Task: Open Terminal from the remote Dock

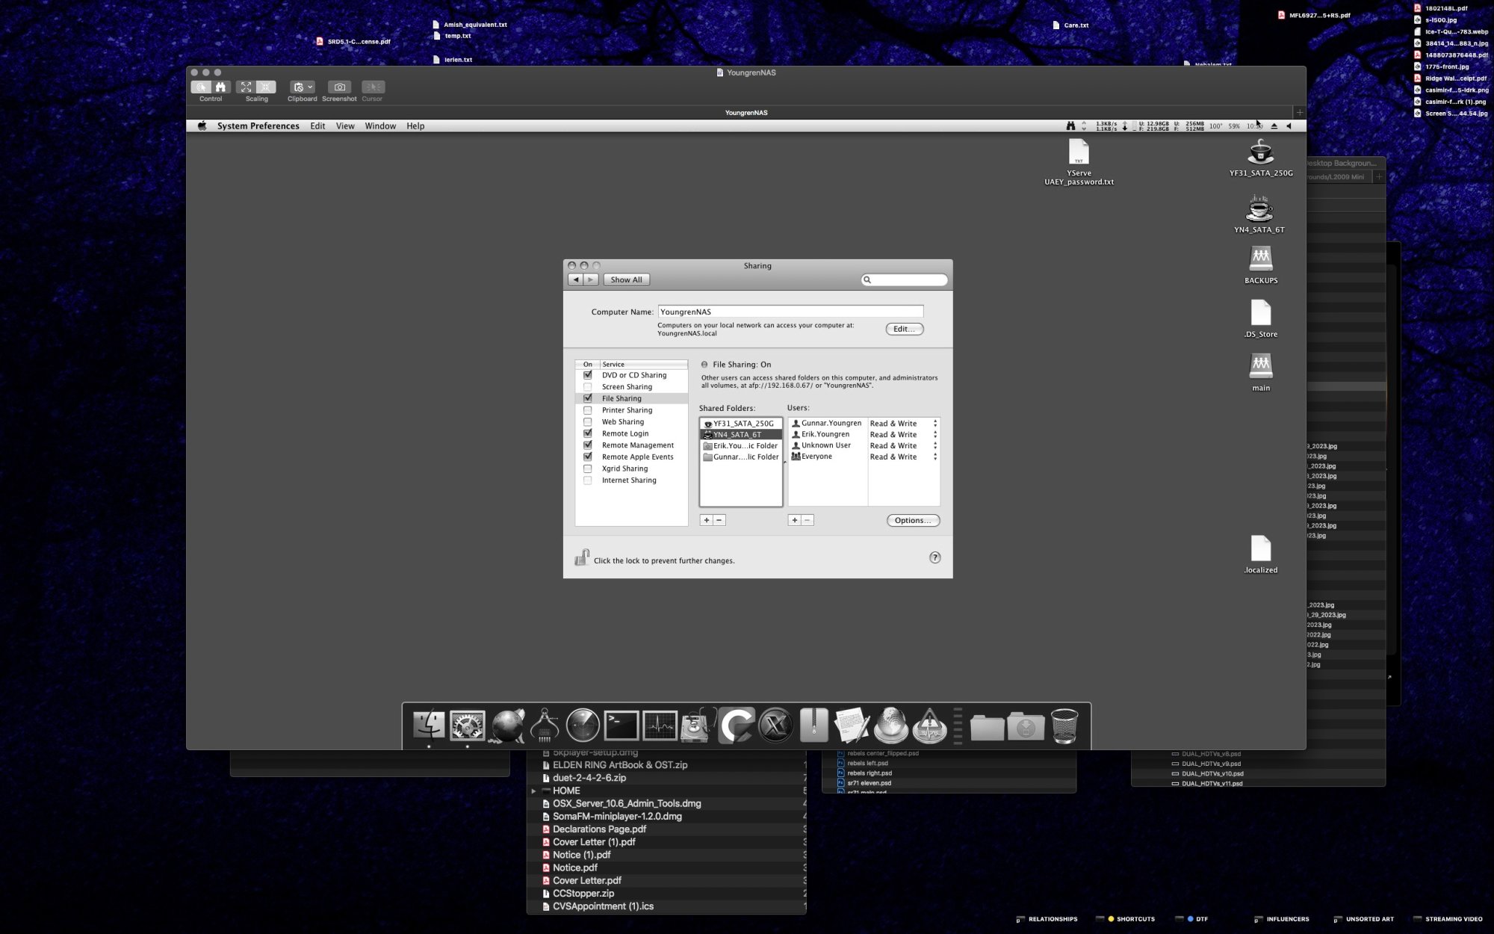Action: point(622,726)
